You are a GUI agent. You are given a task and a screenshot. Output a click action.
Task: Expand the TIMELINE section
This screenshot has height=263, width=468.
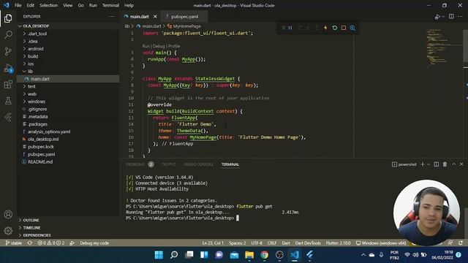point(31,227)
